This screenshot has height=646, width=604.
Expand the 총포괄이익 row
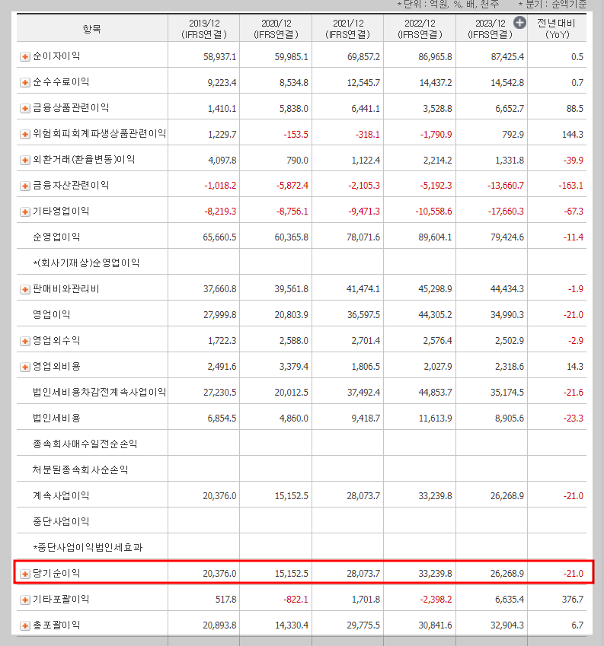coord(24,625)
